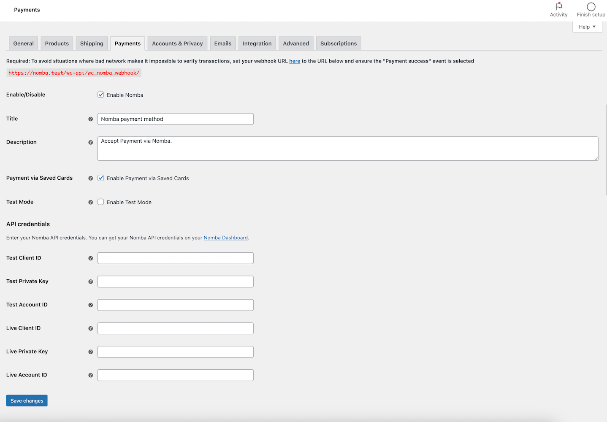Click the webhook URL code text

click(x=74, y=73)
